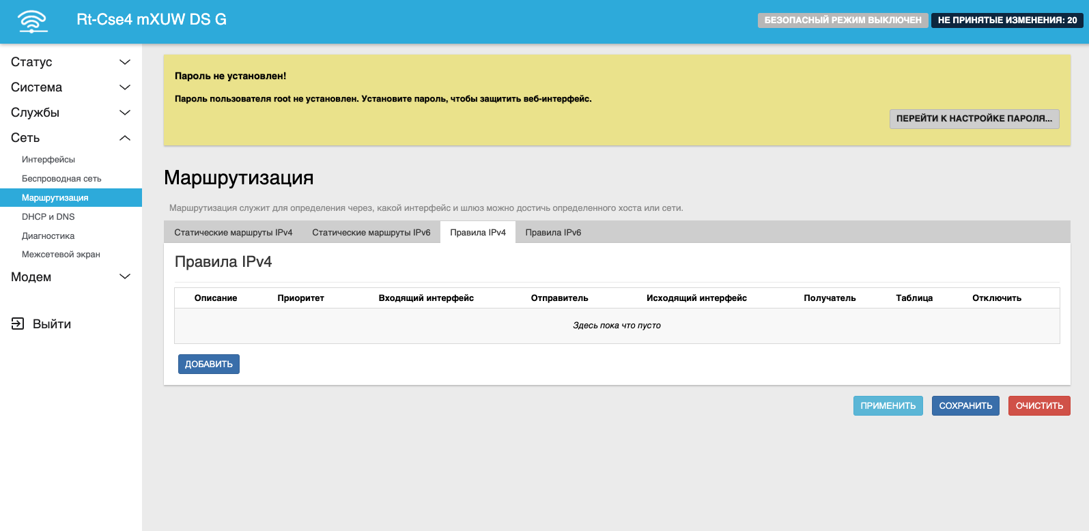Switch to Статические маршруты IPv6 tab
This screenshot has height=531, width=1089.
coord(371,233)
